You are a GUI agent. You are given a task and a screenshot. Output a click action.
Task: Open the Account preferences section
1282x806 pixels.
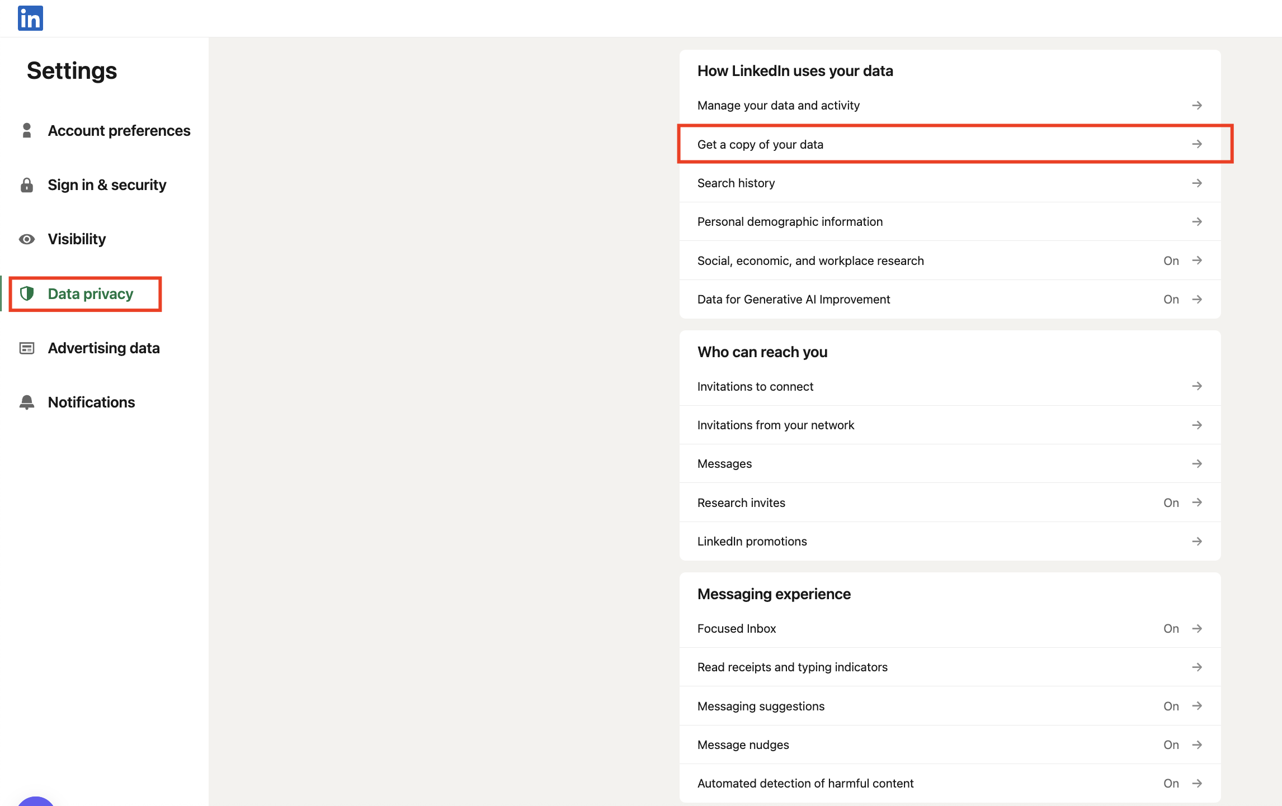click(119, 131)
